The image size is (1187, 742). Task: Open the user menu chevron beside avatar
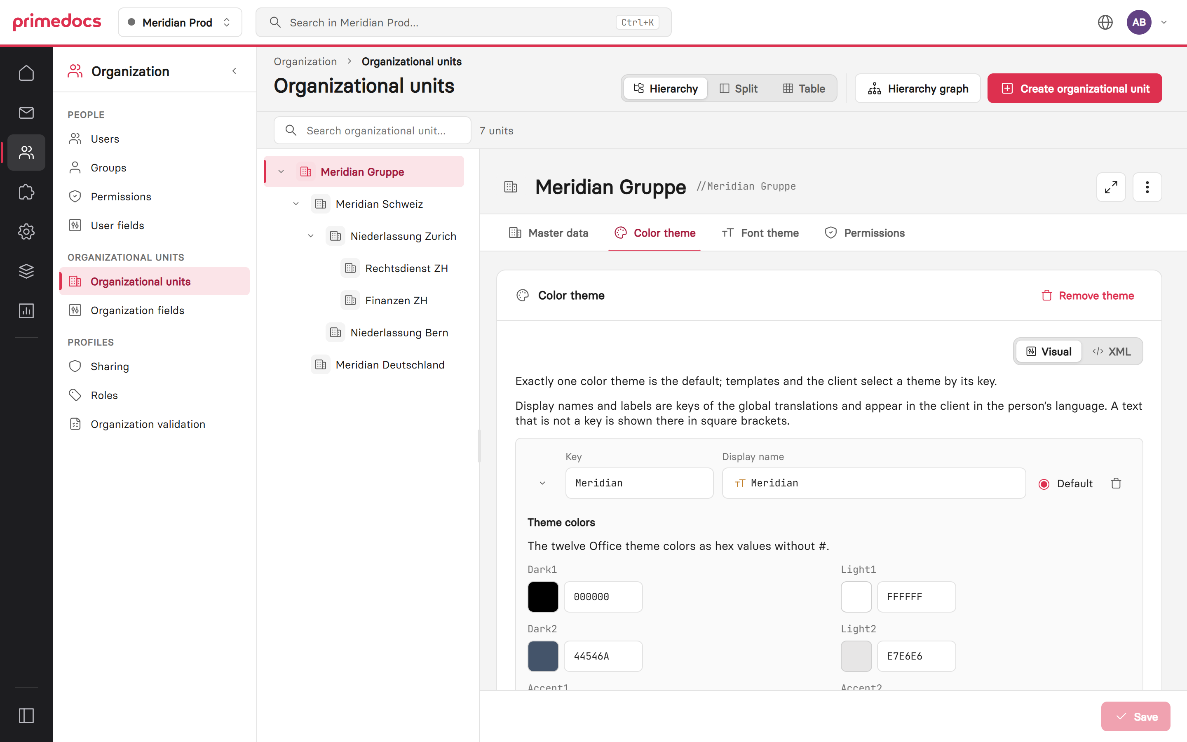pos(1164,22)
